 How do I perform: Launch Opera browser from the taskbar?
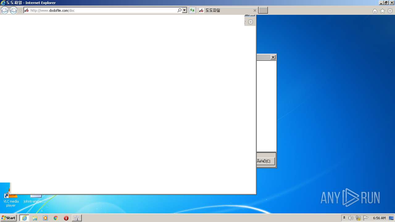click(66, 218)
